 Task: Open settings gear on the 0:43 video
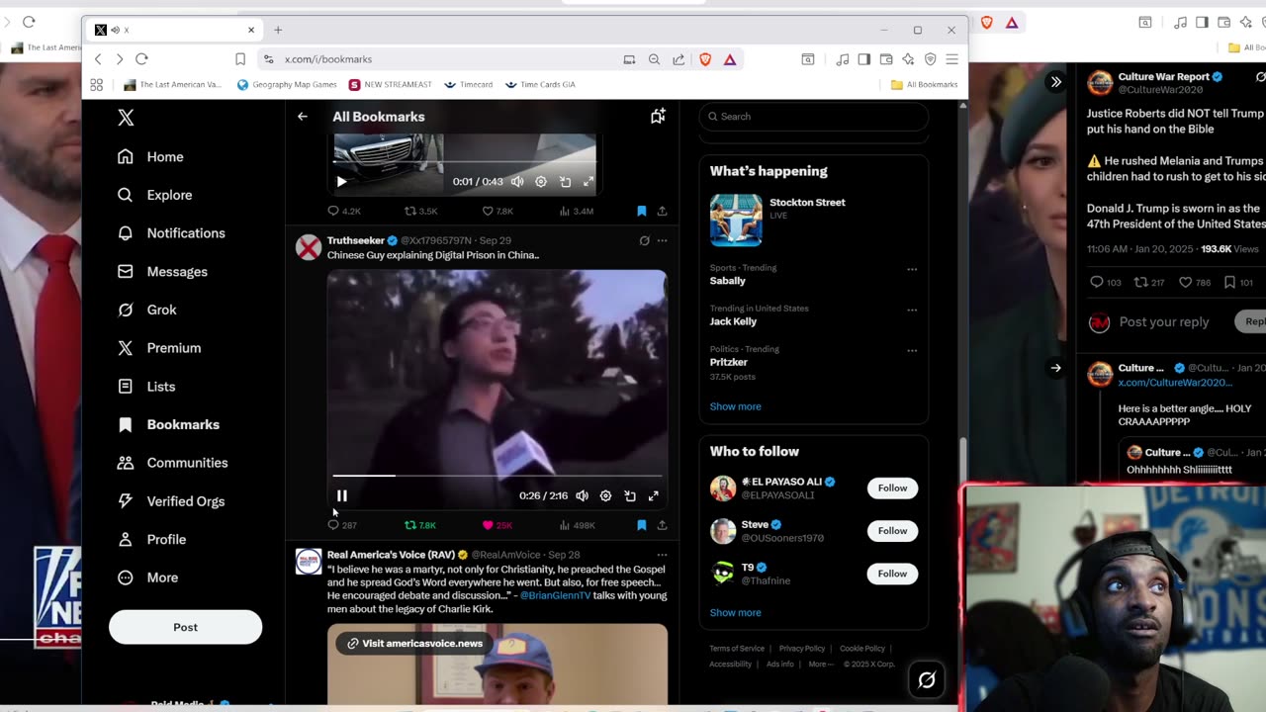click(x=541, y=182)
